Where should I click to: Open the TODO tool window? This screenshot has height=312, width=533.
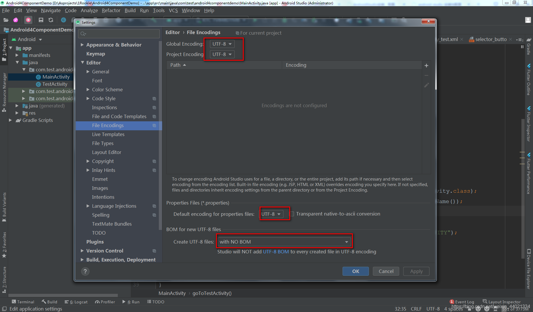(156, 302)
